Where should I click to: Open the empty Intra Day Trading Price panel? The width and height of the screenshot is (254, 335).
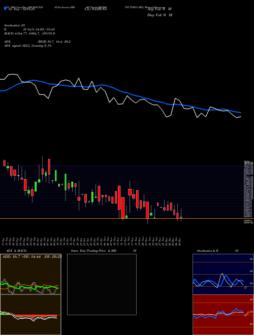point(102,284)
